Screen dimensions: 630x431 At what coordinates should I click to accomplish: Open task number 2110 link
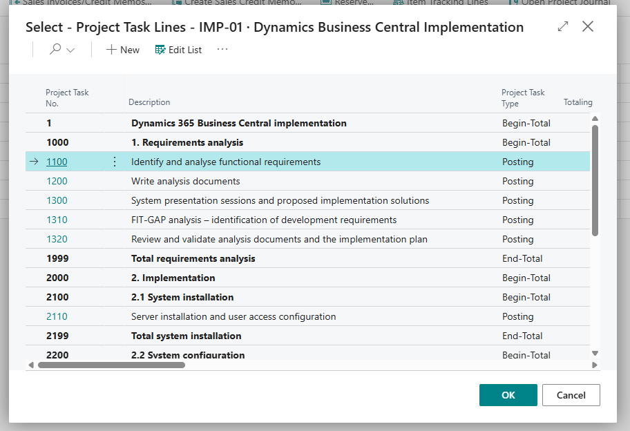coord(57,316)
